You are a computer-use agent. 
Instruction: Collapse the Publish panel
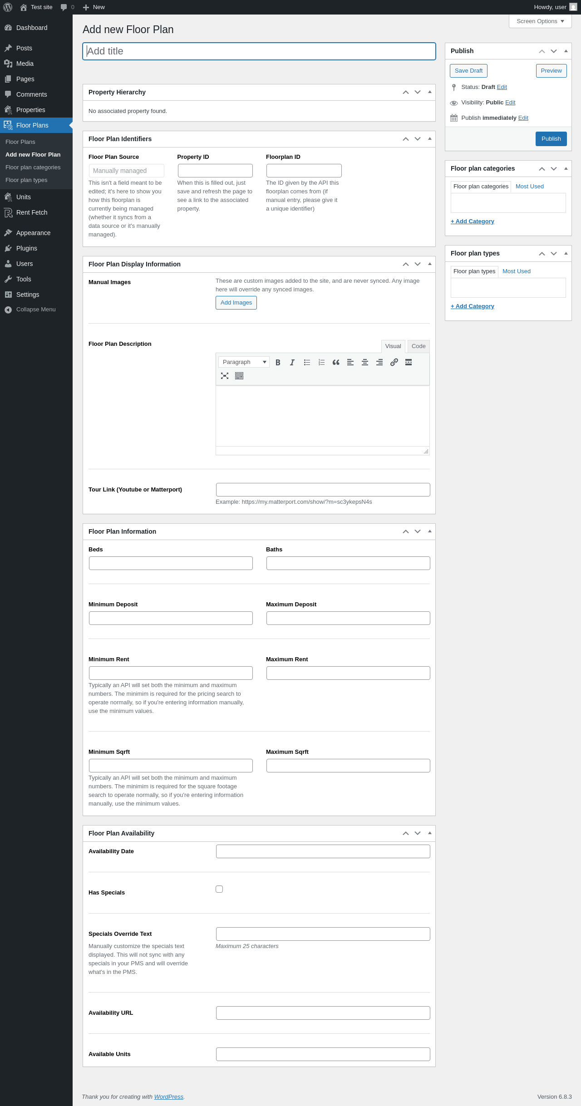pos(566,51)
